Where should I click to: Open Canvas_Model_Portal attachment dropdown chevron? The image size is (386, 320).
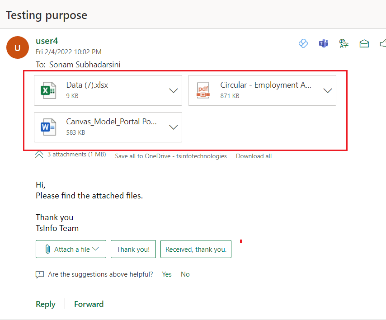[x=173, y=127]
